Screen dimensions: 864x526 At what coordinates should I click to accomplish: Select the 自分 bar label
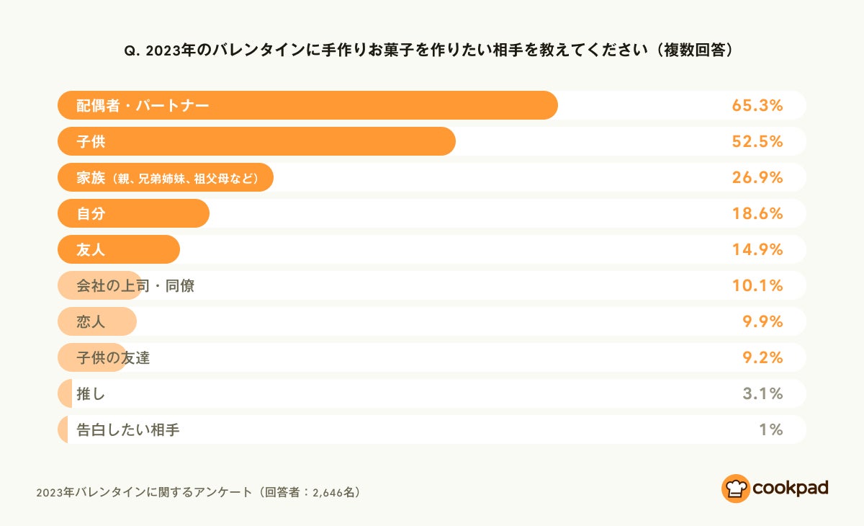pos(91,214)
